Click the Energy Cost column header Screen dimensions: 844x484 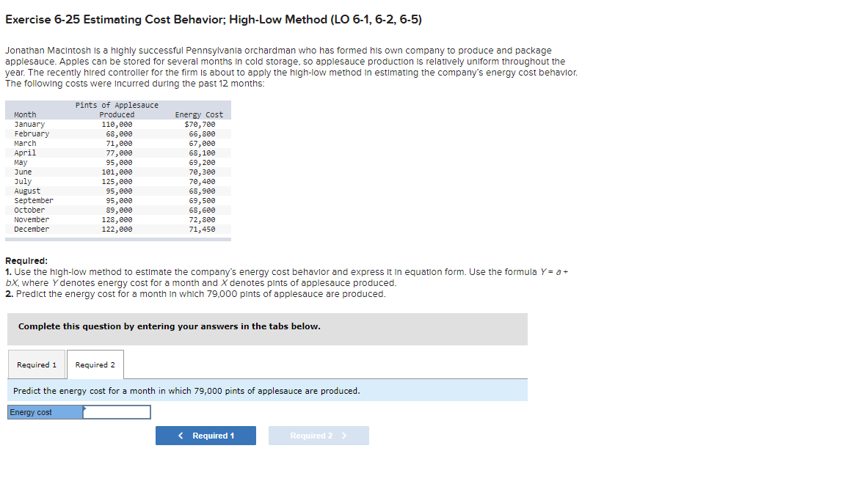[199, 114]
